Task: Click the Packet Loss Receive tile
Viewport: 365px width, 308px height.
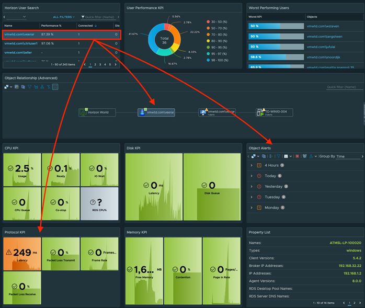Action: click(22, 288)
